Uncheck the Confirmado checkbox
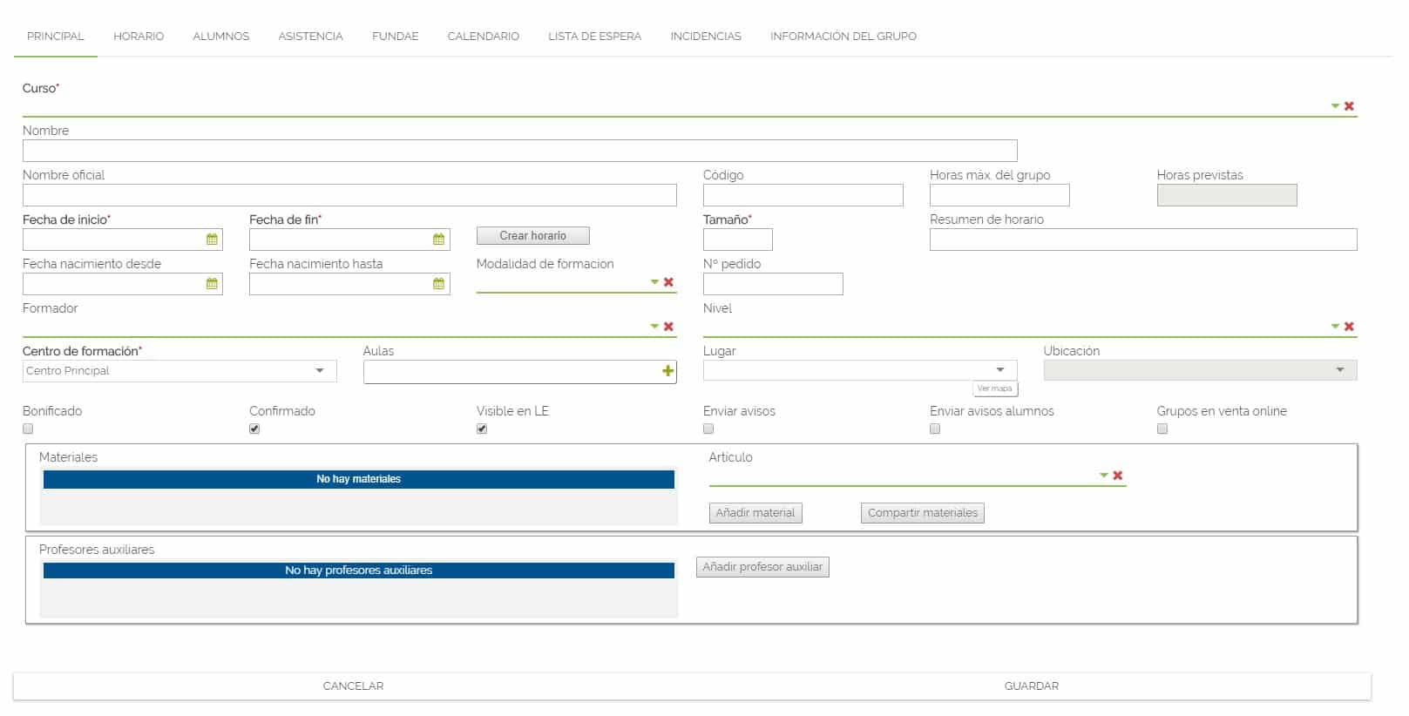Viewport: 1409px width, 716px height. click(x=254, y=429)
